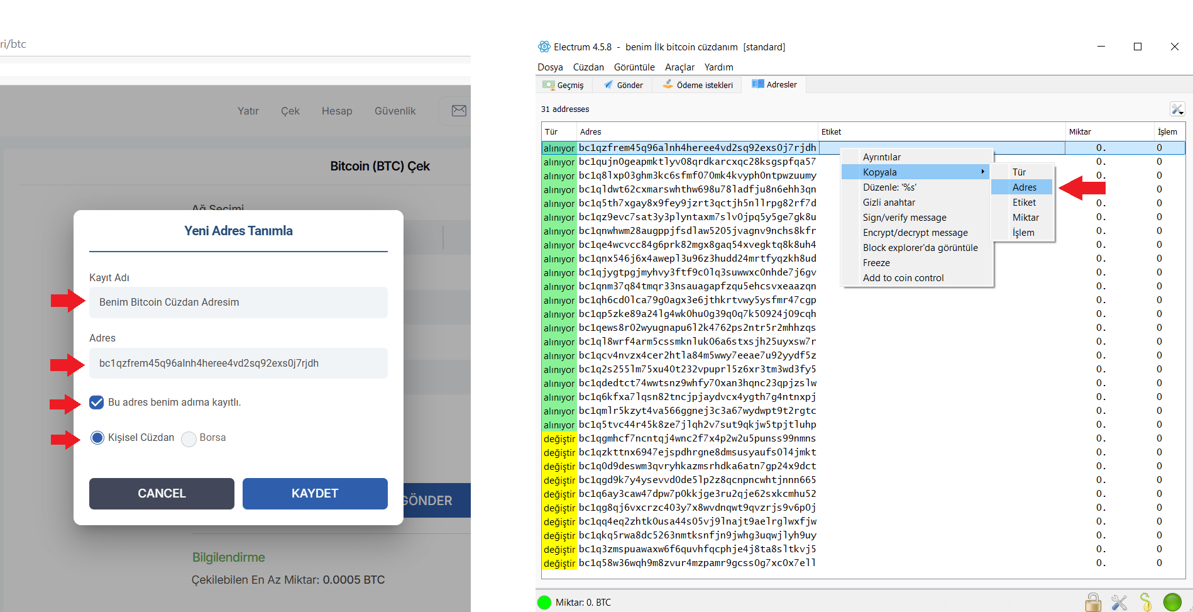
Task: Open the Araçlar menu
Action: point(679,67)
